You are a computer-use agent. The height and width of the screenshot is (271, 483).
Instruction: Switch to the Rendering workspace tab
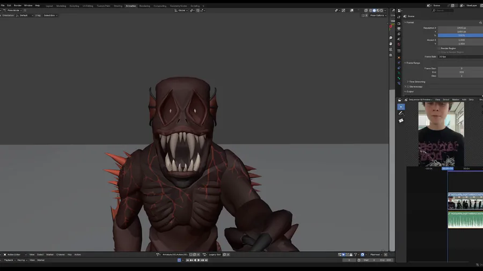tap(145, 6)
